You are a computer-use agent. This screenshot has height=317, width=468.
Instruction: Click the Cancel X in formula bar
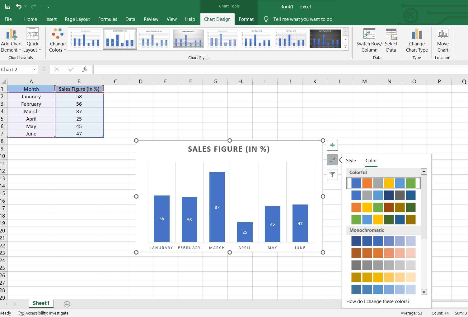pyautogui.click(x=57, y=69)
